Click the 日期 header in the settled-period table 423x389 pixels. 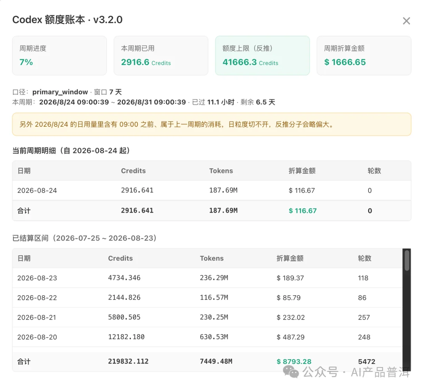24,258
